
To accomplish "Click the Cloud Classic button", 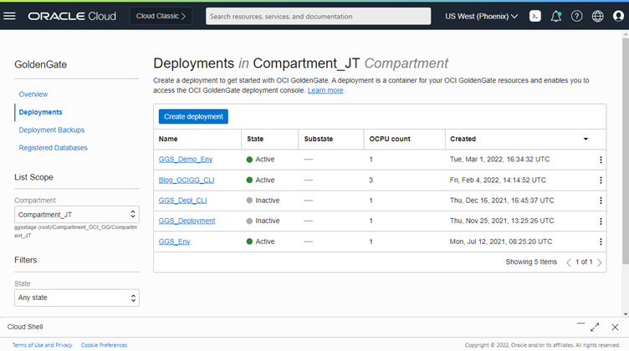I will (161, 16).
